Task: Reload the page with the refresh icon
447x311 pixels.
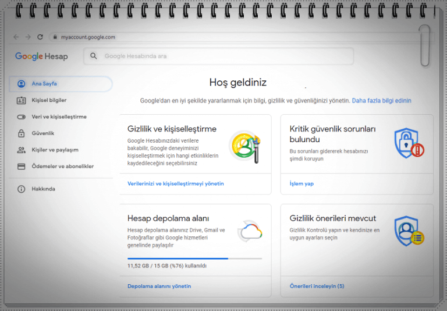Action: [40, 37]
